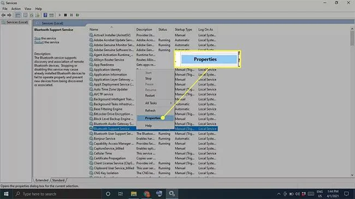
Task: Select the Cellular Time service
Action: coord(153,153)
